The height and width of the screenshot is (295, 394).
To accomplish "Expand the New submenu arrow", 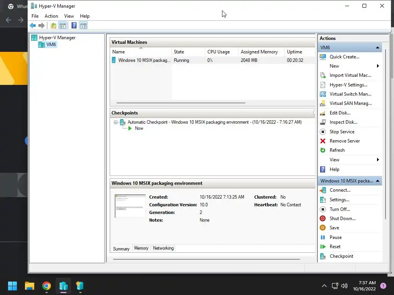I will point(378,66).
